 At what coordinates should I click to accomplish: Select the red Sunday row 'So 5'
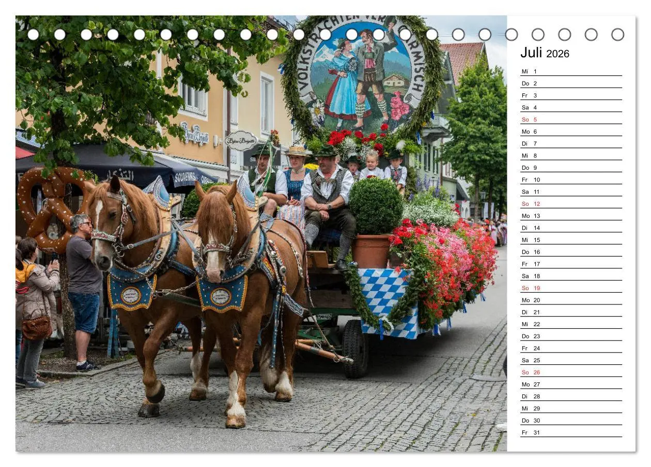[571, 119]
